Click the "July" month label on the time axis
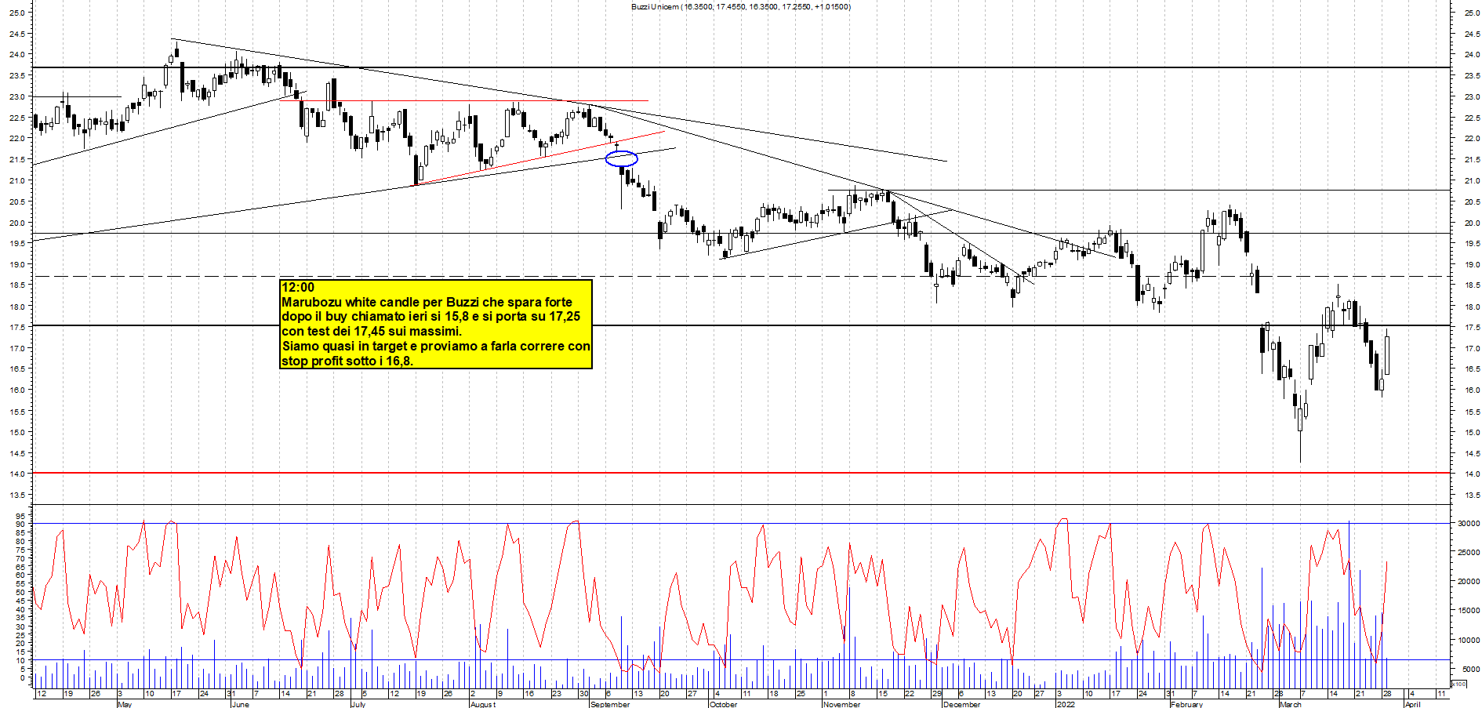The width and height of the screenshot is (1482, 708). (358, 704)
